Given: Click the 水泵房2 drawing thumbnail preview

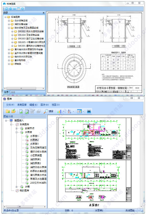Looking at the screenshot, I should (x=94, y=160).
